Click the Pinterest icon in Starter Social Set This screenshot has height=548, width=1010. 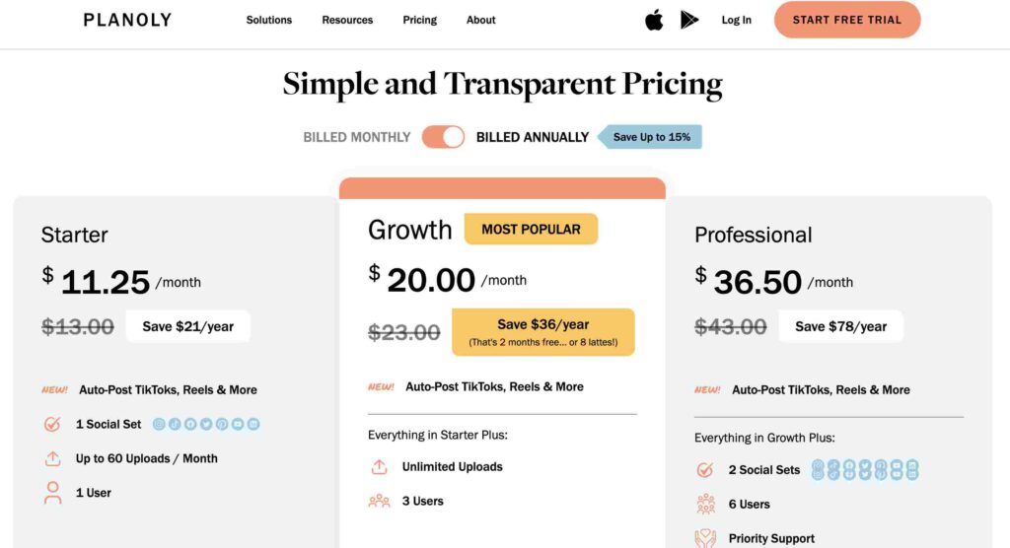click(x=222, y=424)
